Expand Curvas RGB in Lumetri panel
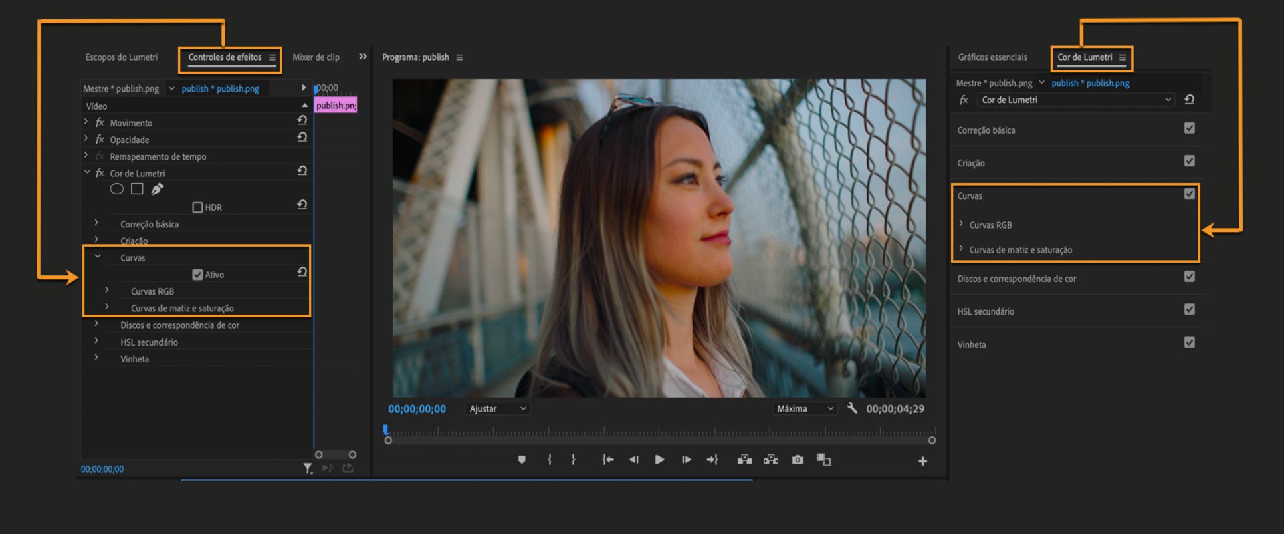 click(961, 223)
